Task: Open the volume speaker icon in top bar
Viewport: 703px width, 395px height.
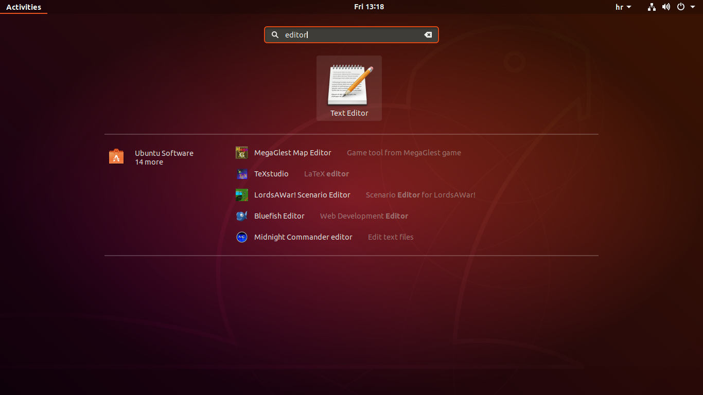Action: pos(666,7)
